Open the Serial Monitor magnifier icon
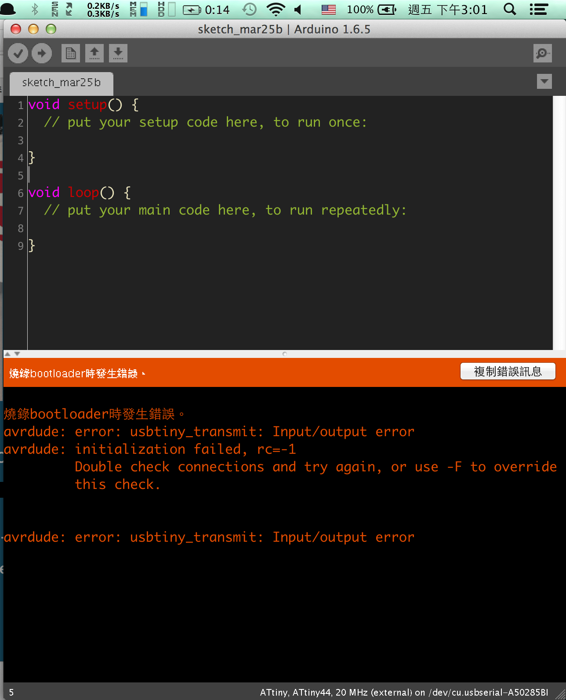 point(543,54)
